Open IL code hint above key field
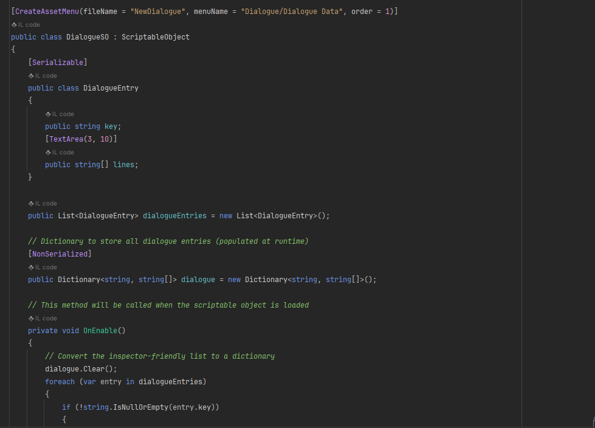The height and width of the screenshot is (428, 595). pyautogui.click(x=60, y=114)
